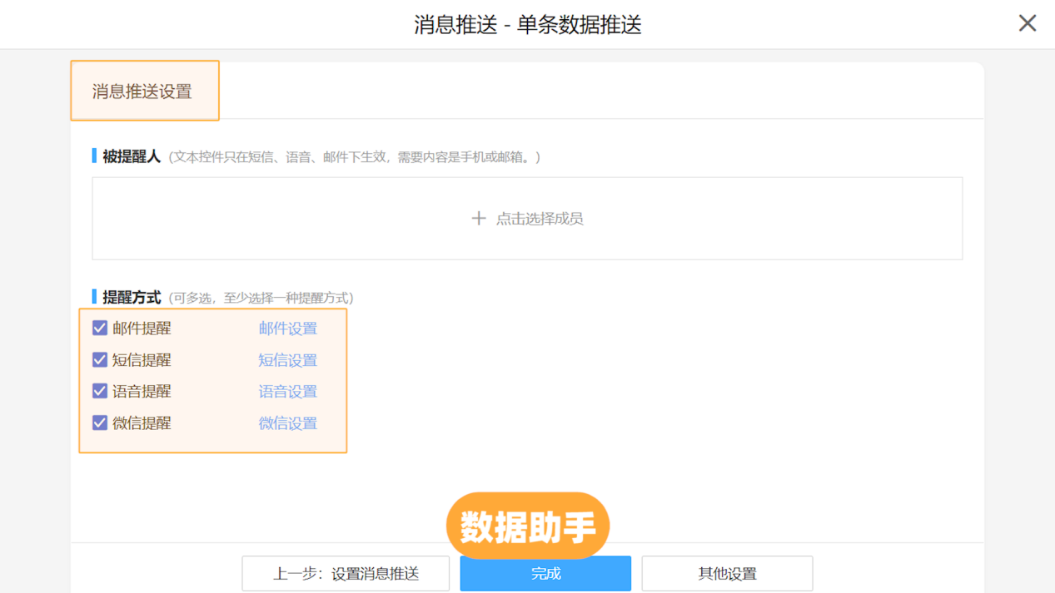
Task: Open the 语音设置 link
Action: [287, 392]
